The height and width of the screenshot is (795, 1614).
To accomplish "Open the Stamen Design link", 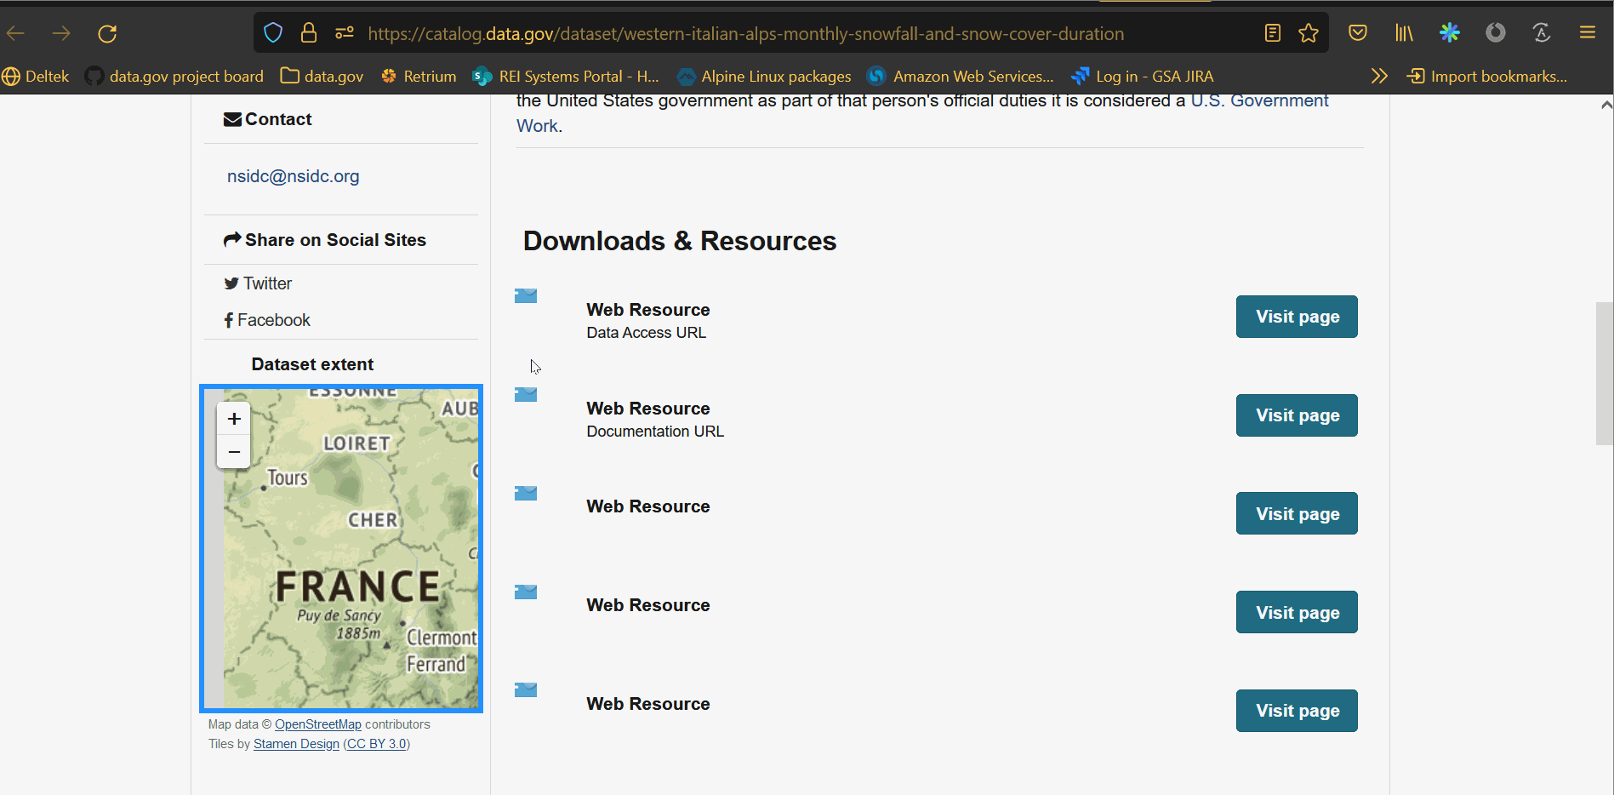I will (296, 744).
